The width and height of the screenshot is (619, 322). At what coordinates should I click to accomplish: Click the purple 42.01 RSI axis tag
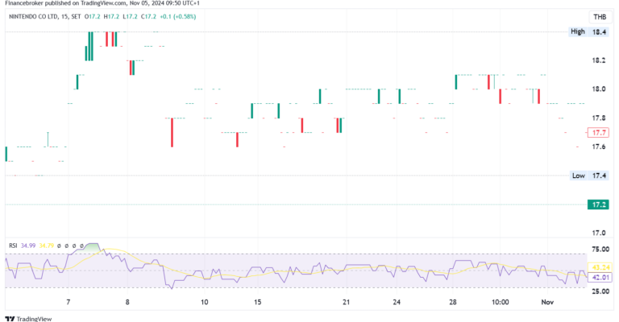coord(600,277)
